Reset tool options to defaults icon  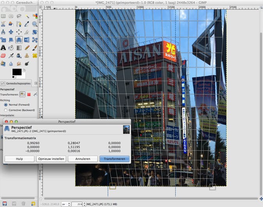(x=33, y=203)
